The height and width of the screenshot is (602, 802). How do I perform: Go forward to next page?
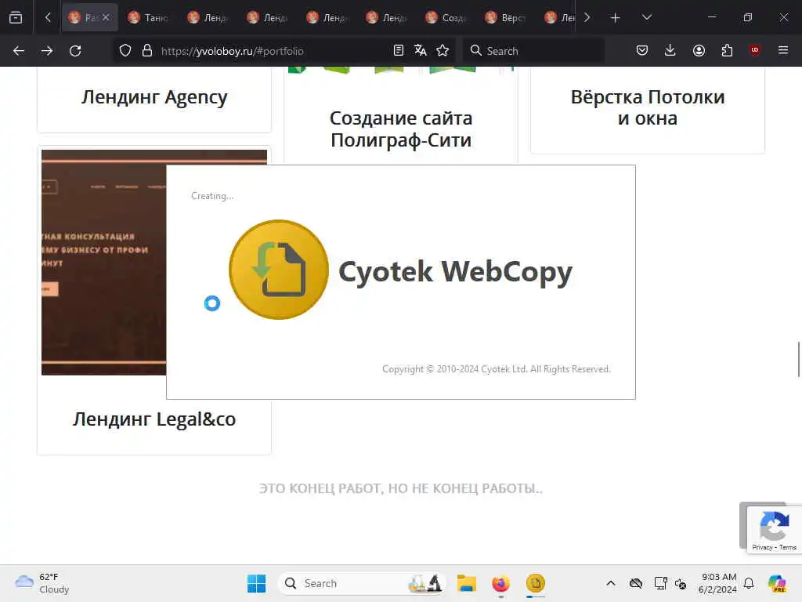(x=46, y=51)
